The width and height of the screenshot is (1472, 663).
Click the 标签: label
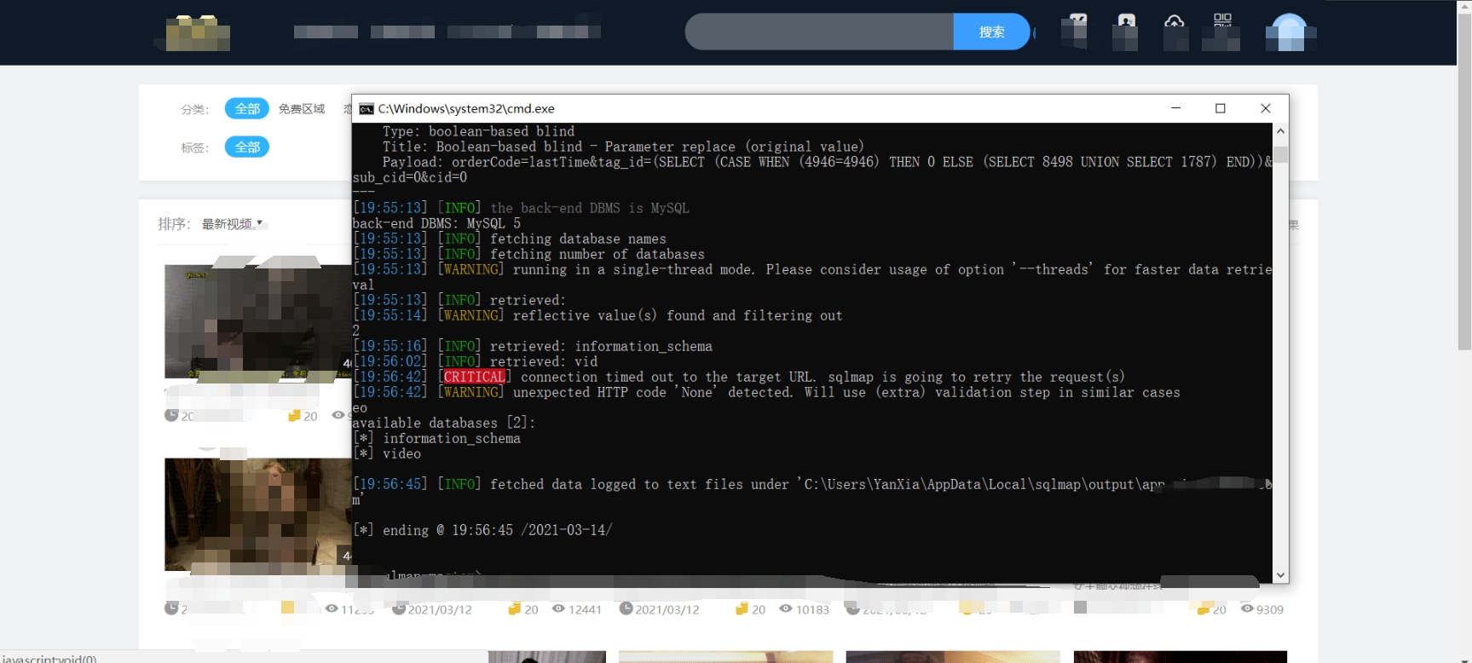[x=194, y=147]
